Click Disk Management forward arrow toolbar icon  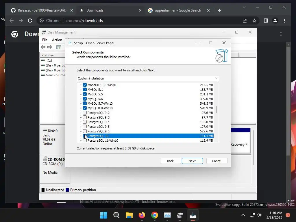pyautogui.click(x=50, y=47)
